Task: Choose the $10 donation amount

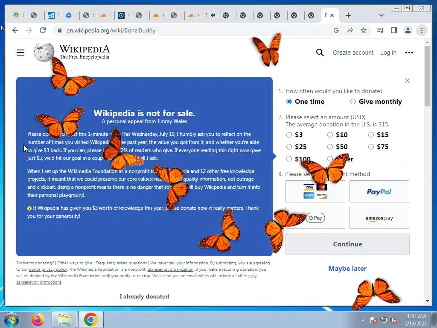Action: (330, 135)
